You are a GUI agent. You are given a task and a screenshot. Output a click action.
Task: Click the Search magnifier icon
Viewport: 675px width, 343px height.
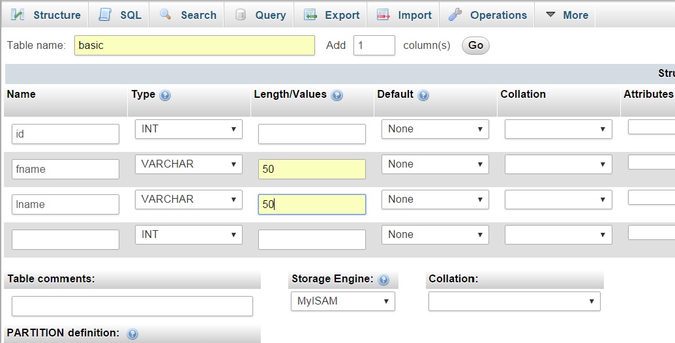(165, 14)
